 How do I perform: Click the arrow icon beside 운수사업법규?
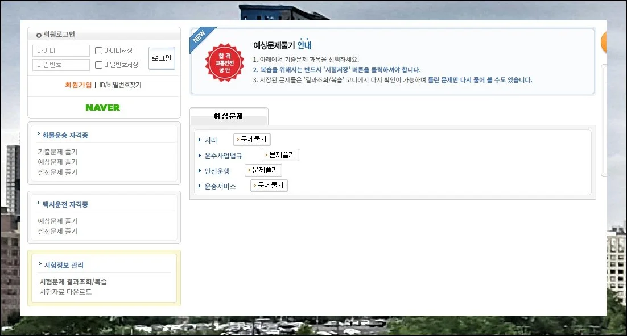click(x=199, y=154)
